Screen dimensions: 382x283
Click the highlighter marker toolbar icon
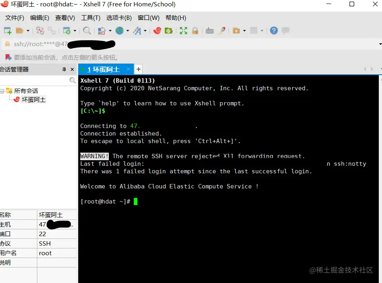tap(222, 31)
